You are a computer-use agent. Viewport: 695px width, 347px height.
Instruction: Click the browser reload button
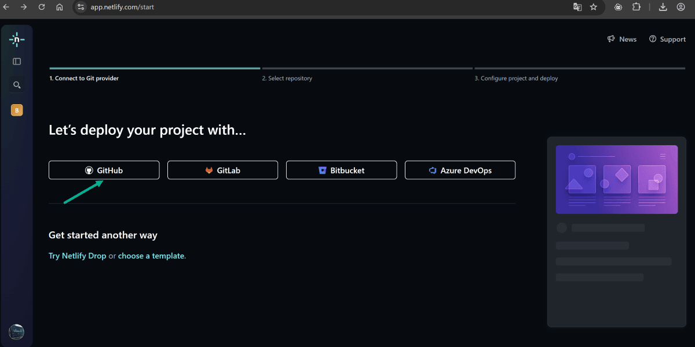tap(42, 8)
